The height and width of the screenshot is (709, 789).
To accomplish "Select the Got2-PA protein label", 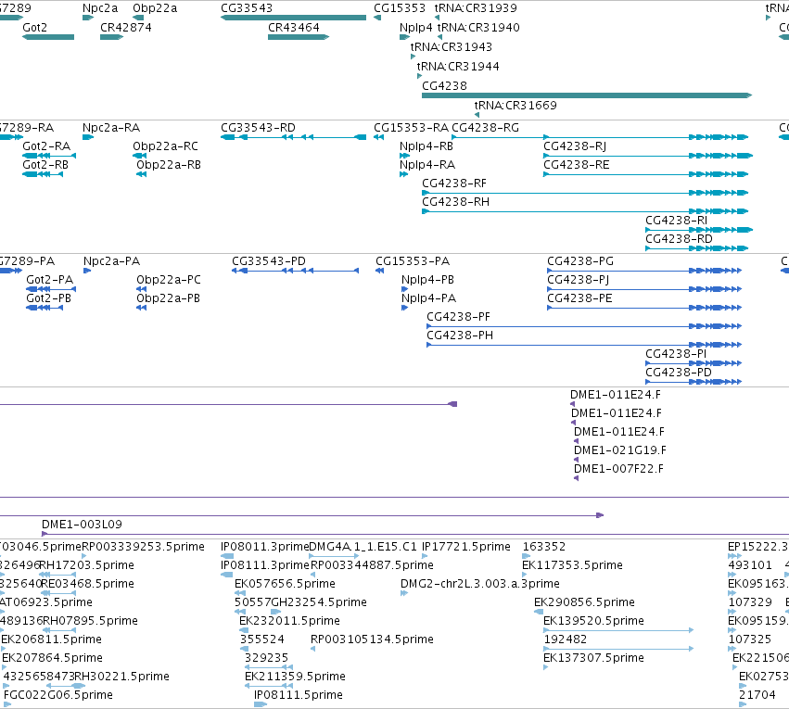I will 50,280.
